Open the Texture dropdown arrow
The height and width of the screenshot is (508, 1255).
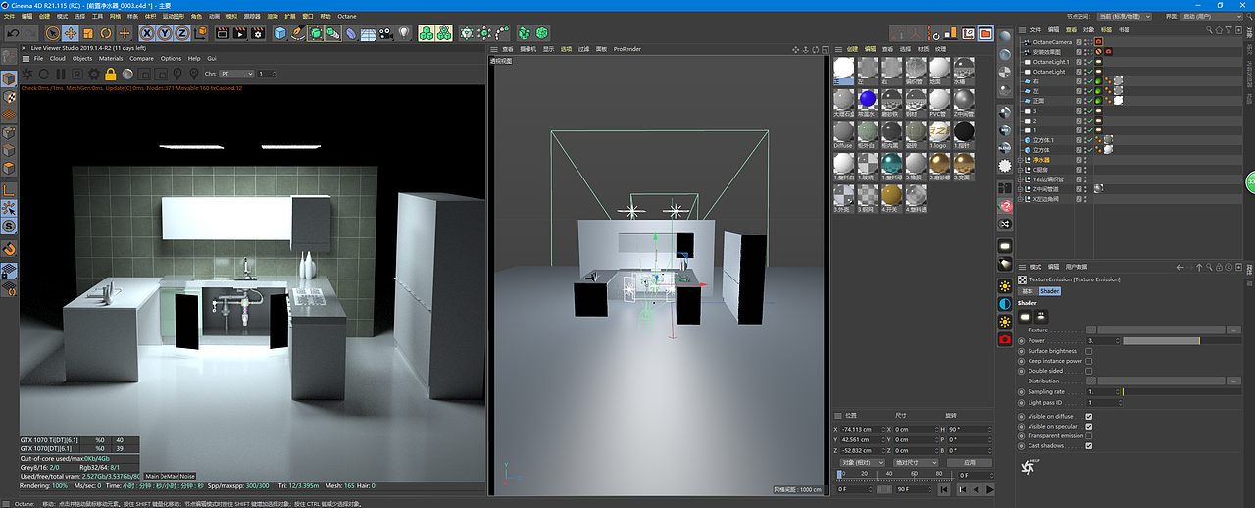click(x=1091, y=330)
